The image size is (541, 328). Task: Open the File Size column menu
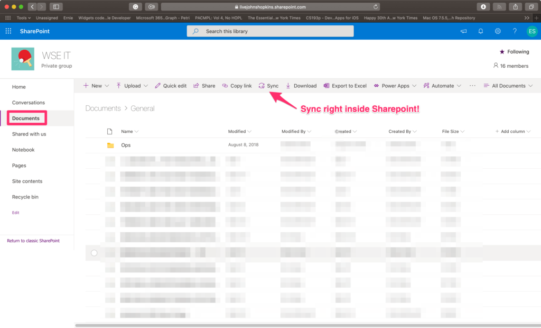point(453,131)
